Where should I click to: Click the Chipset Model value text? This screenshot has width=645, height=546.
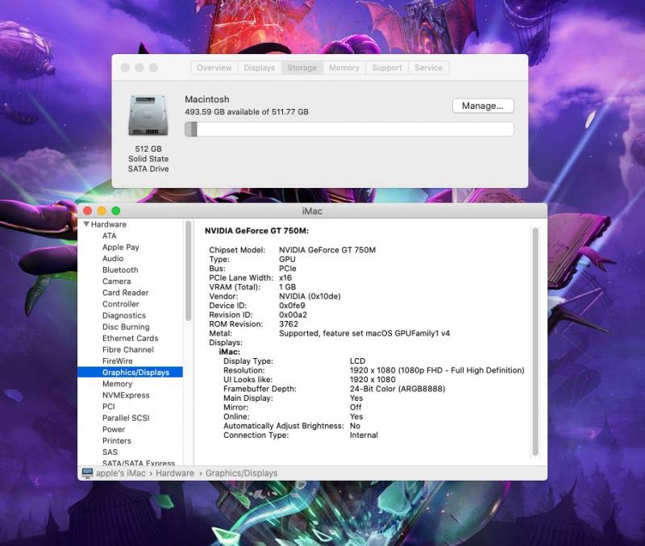tap(327, 250)
